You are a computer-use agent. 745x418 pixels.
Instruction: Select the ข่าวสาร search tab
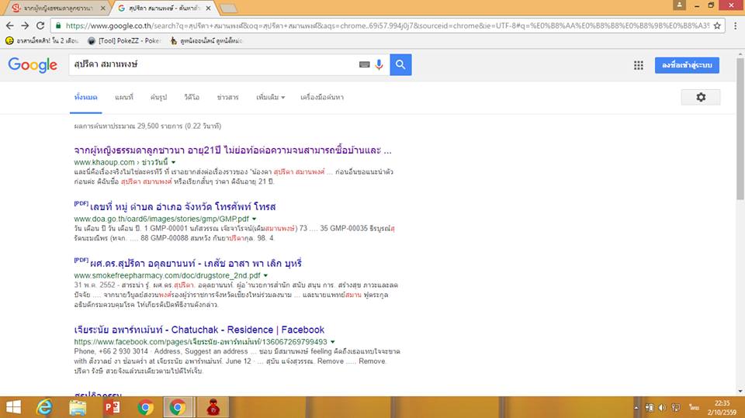coord(227,97)
